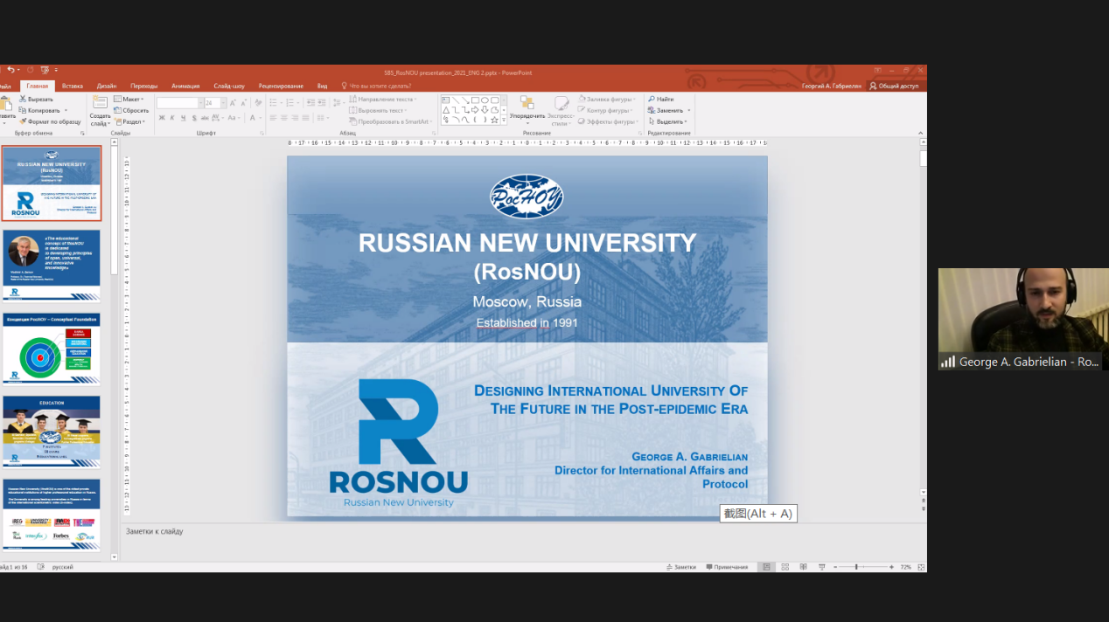Click zoom in plus button
1109x622 pixels.
891,567
